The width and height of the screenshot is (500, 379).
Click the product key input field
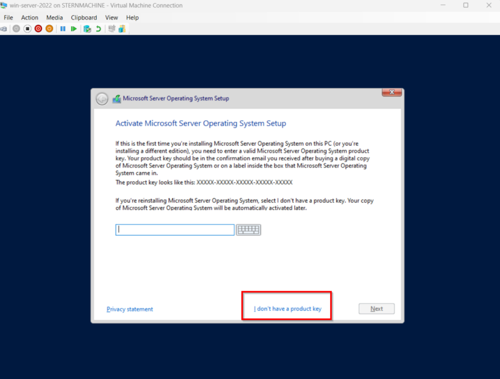175,230
